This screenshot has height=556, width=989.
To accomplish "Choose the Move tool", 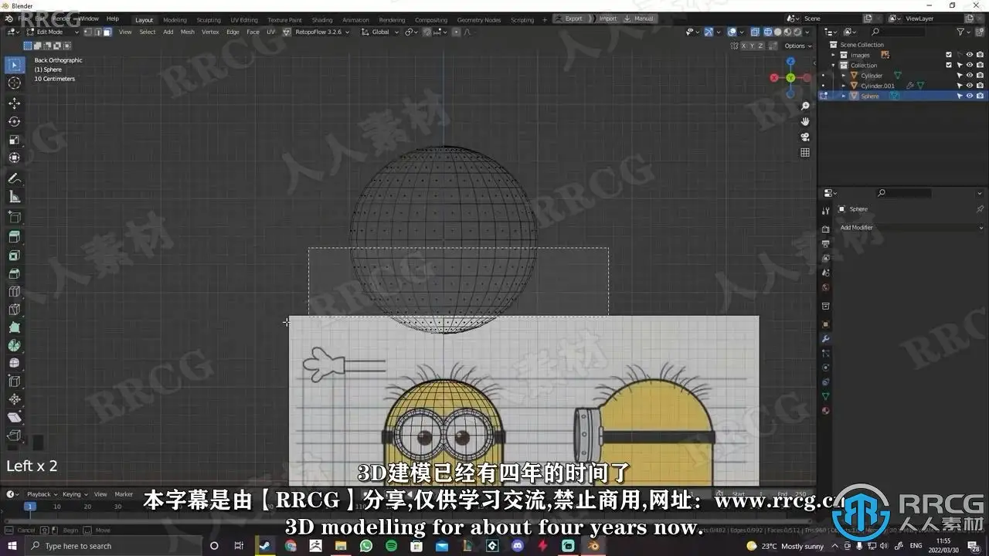I will point(14,103).
